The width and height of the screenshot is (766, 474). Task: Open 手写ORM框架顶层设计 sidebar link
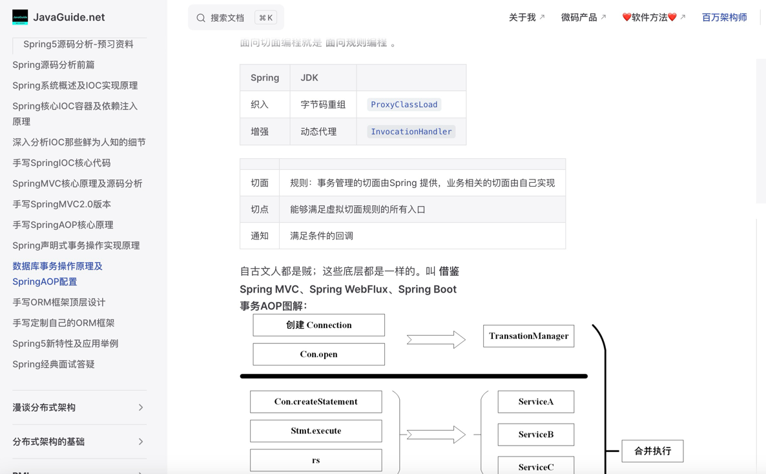[59, 302]
